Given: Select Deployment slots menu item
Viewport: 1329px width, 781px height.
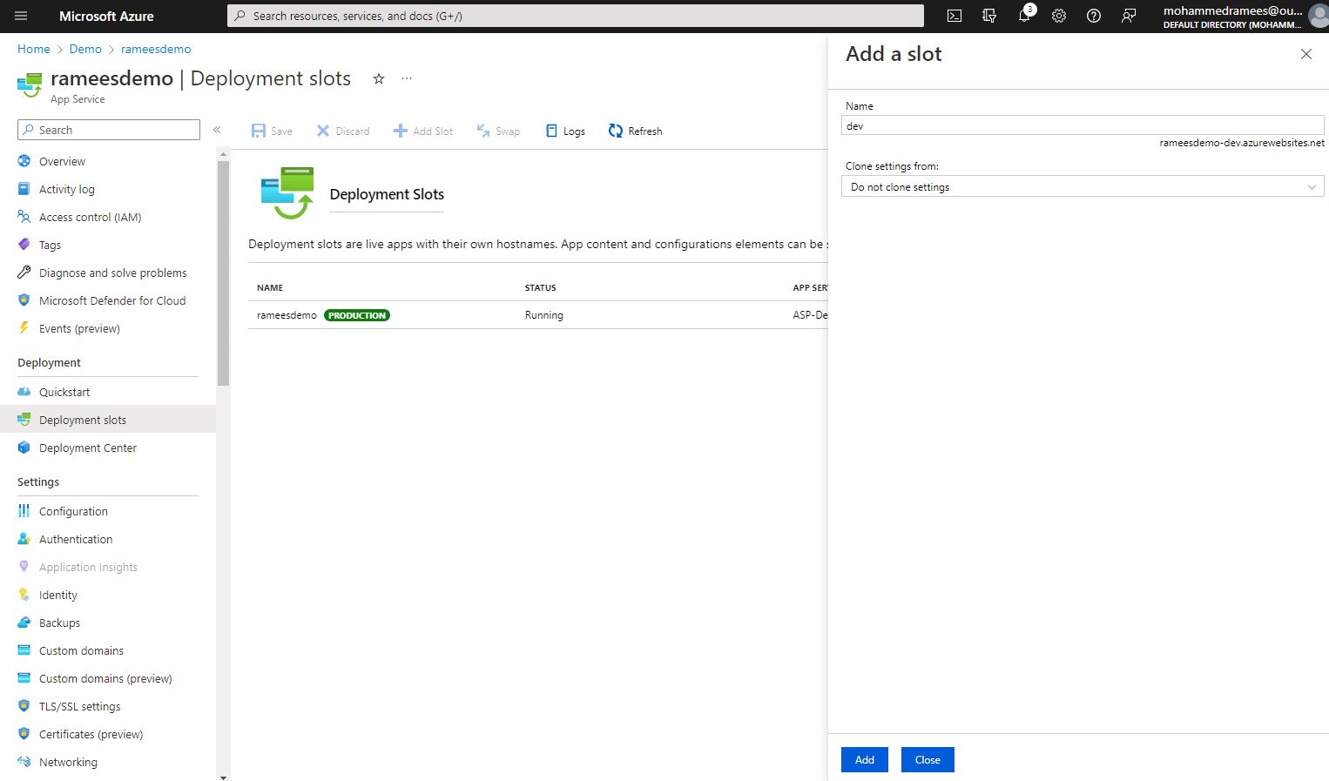Looking at the screenshot, I should 108,420.
